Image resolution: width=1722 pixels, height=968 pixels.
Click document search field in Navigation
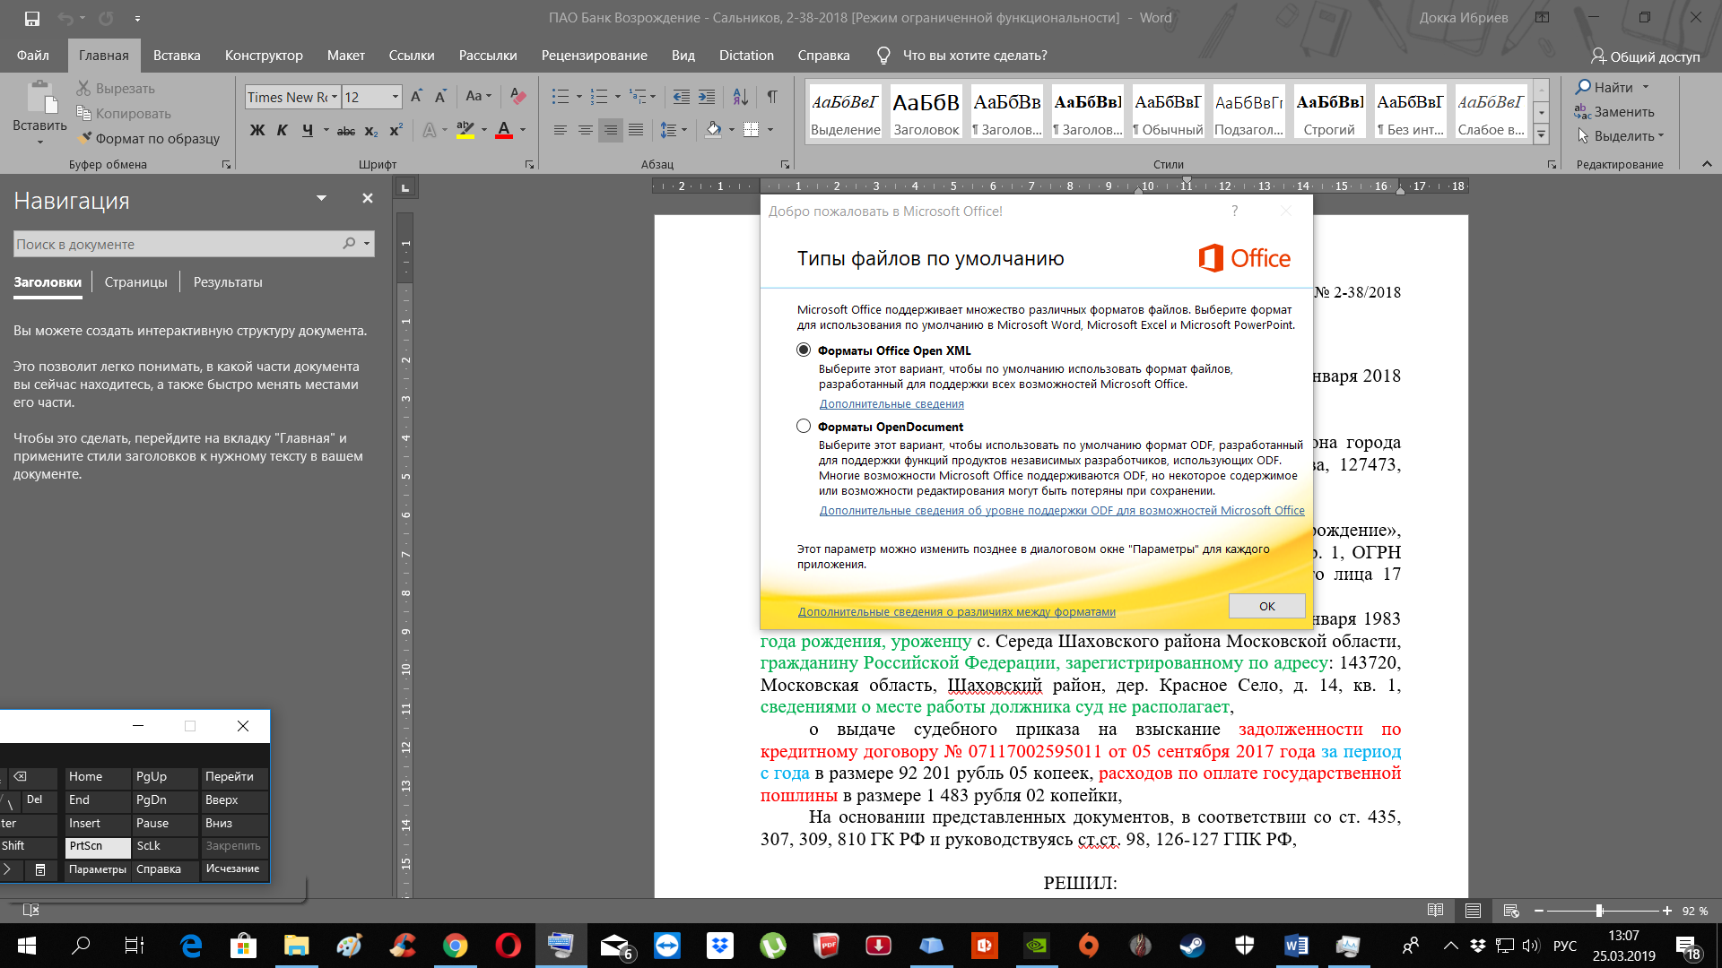point(195,244)
